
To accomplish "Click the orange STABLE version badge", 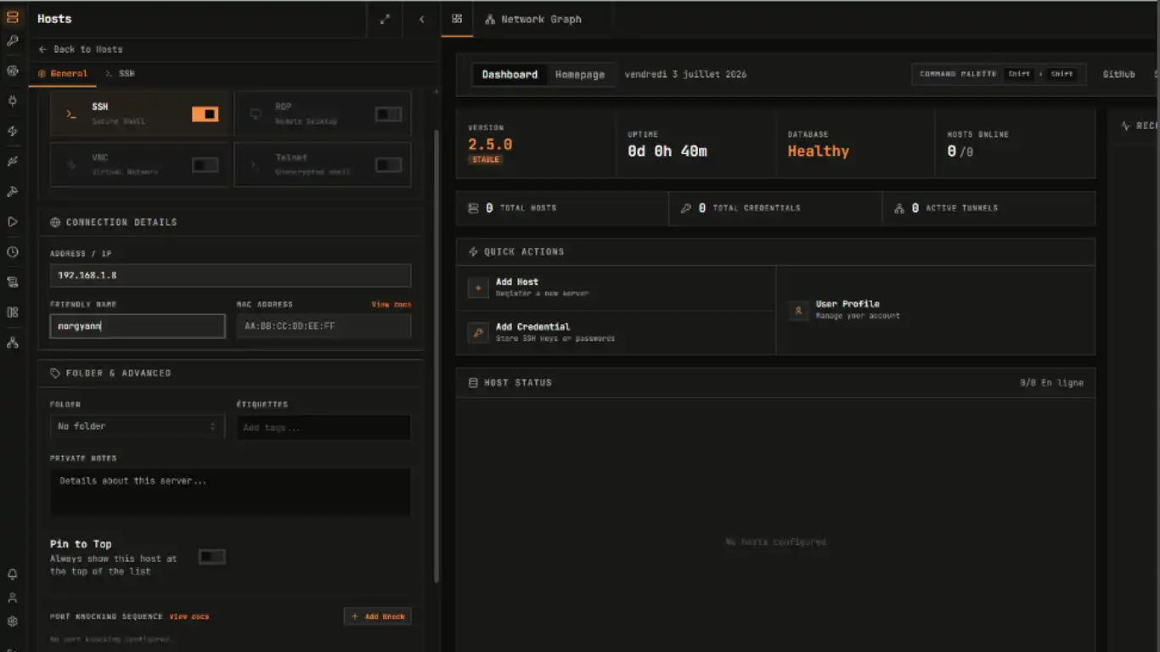I will [x=486, y=160].
